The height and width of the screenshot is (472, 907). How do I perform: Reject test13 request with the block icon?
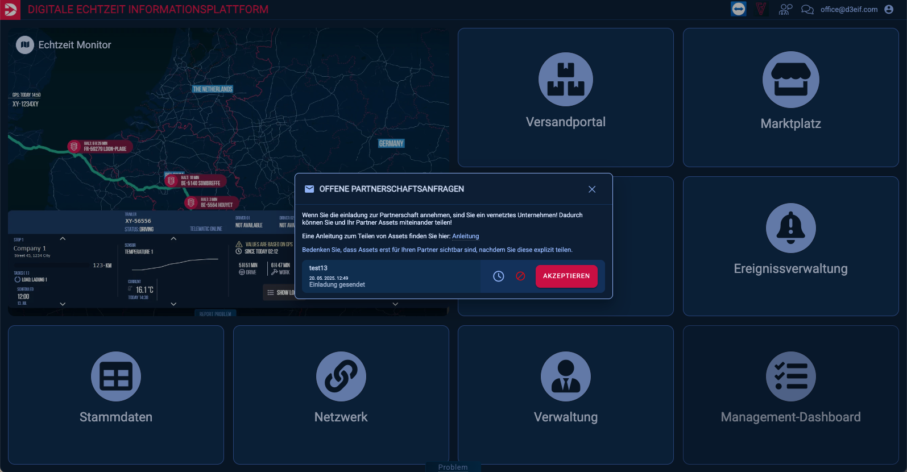coord(520,276)
